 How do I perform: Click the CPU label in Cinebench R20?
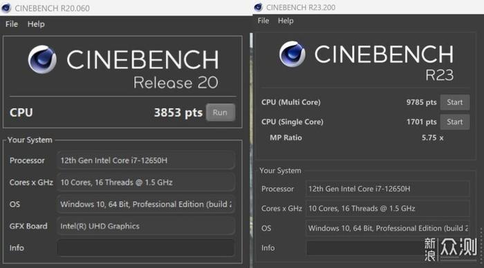(x=21, y=113)
